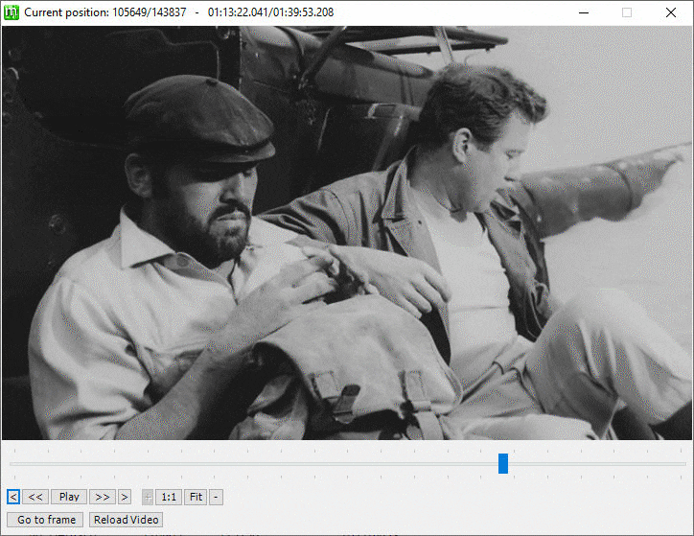Image resolution: width=694 pixels, height=536 pixels.
Task: Minimize the video preview window
Action: 584,12
